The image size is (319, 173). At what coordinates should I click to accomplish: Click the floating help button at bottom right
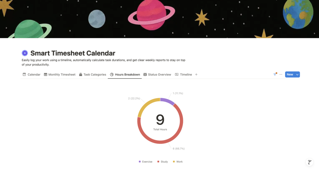point(309,162)
